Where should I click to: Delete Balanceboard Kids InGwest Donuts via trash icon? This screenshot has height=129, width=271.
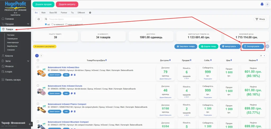click(x=75, y=93)
